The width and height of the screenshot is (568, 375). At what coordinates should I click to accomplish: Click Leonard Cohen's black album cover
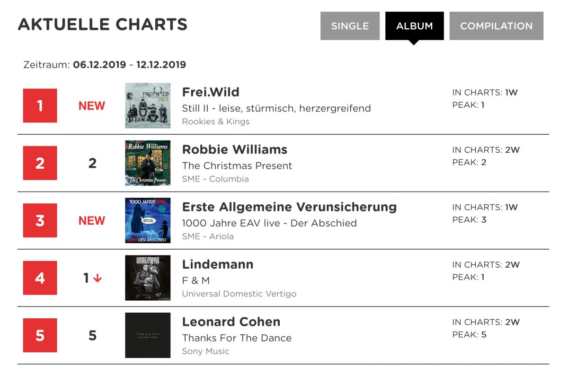tap(148, 335)
